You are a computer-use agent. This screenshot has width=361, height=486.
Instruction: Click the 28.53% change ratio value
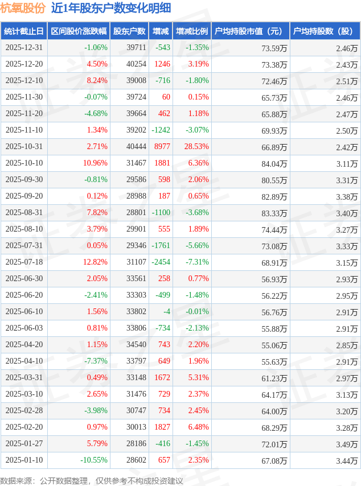click(196, 147)
